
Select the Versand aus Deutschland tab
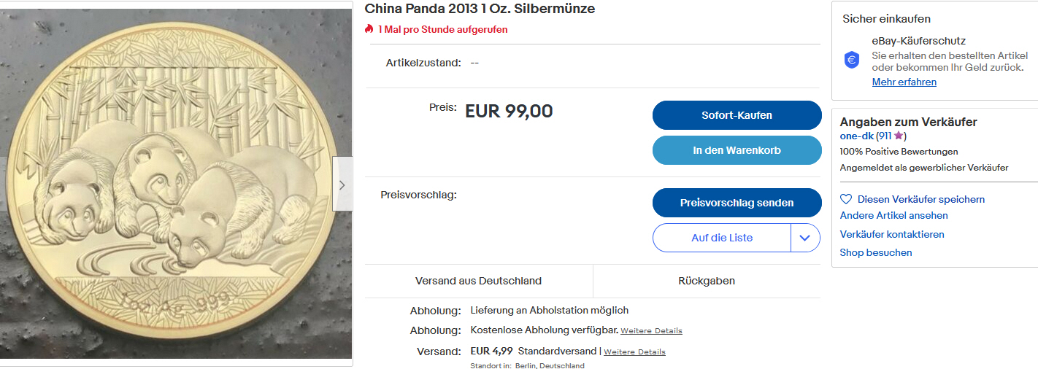pyautogui.click(x=478, y=281)
